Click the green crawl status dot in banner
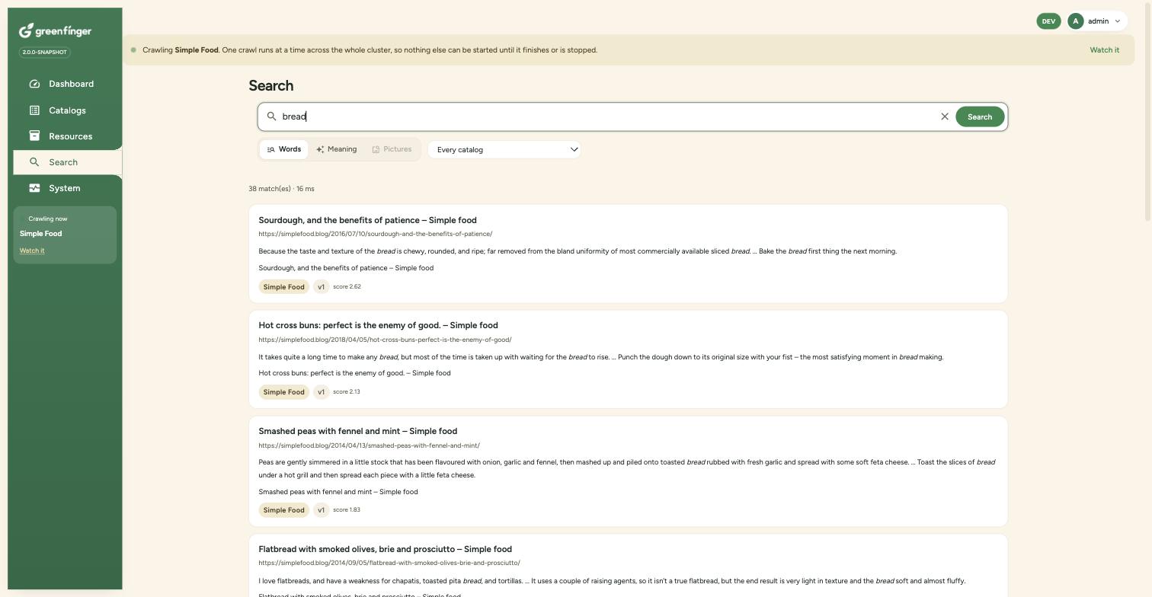Screen dimensions: 1152x597 pyautogui.click(x=133, y=50)
